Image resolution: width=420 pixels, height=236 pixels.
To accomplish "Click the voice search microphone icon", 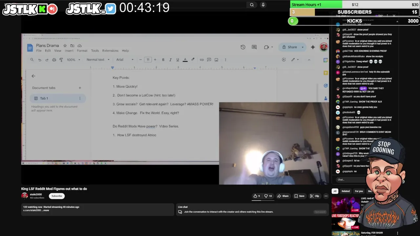I will click(263, 5).
